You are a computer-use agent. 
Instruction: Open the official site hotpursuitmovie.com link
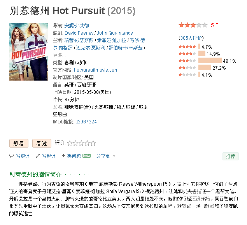tap(96, 70)
